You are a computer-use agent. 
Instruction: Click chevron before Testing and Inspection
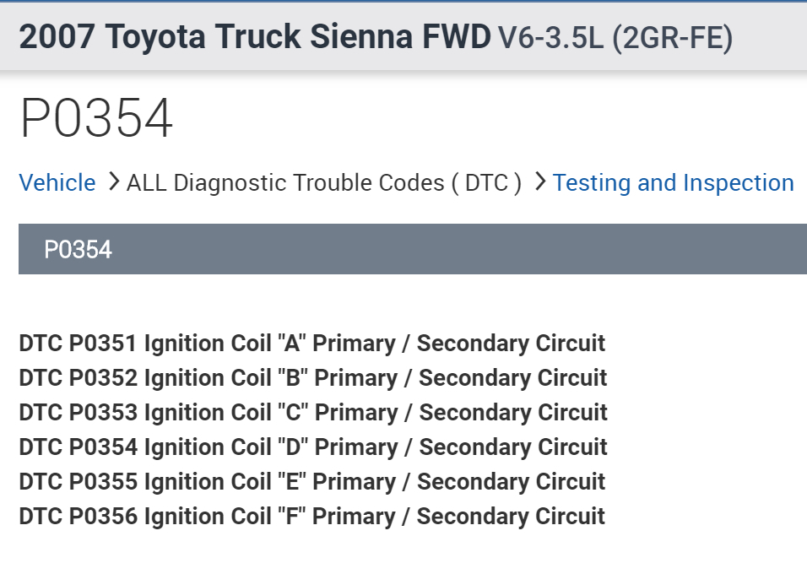[x=539, y=183]
